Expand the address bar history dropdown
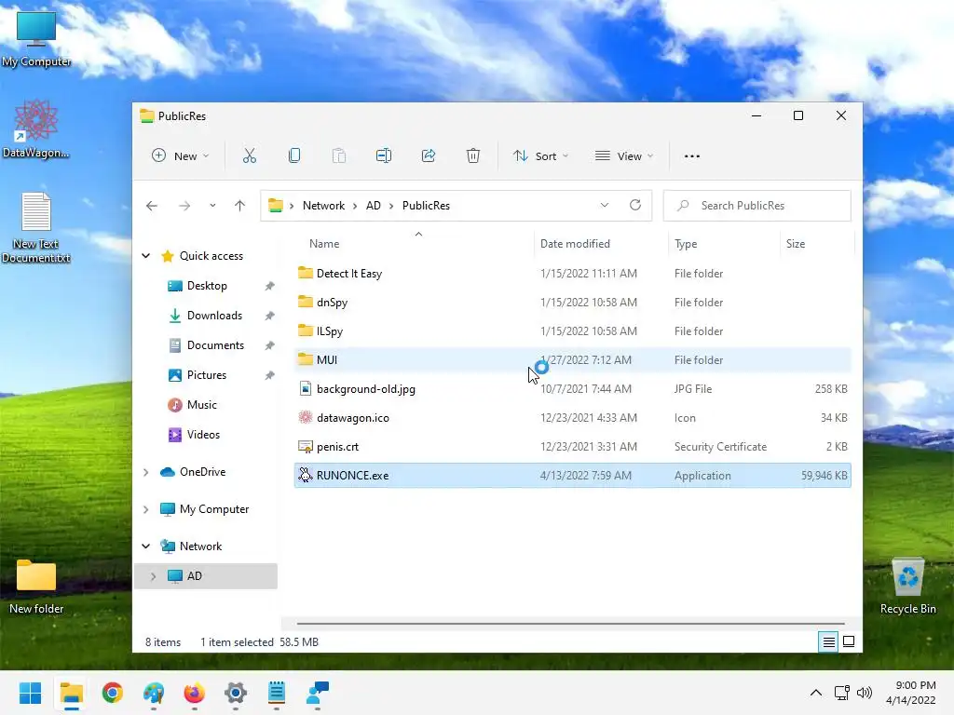Screen dimensions: 954x715 click(x=604, y=205)
